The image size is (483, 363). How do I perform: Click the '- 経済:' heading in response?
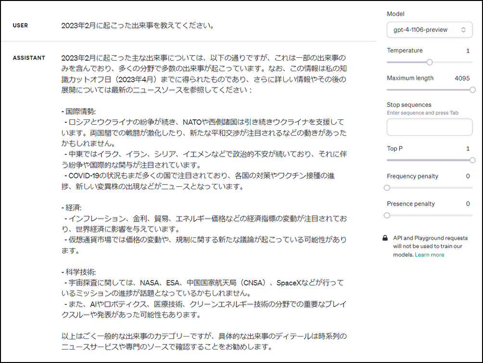point(72,208)
